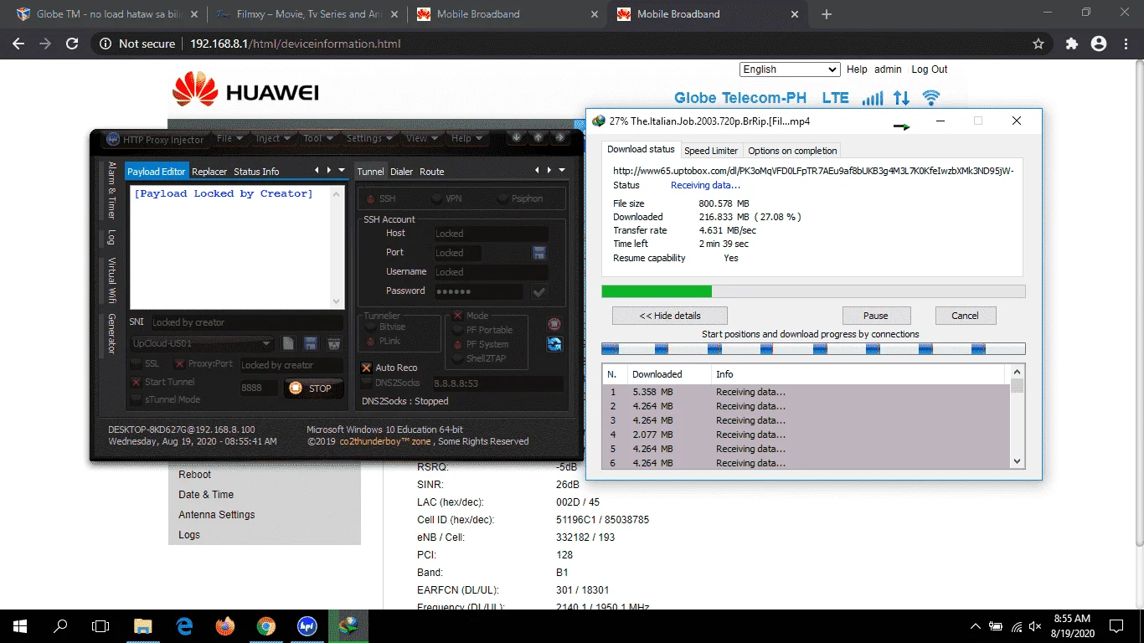Open HTTP Proxy Injector taskbar icon
Screen dimensions: 1144x643
tap(307, 625)
